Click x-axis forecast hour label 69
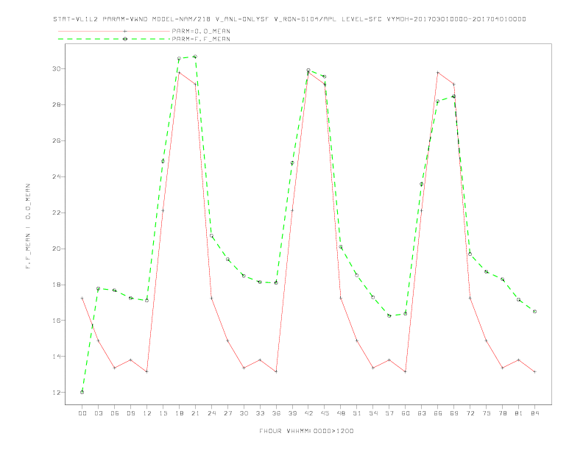The width and height of the screenshot is (583, 450). point(454,413)
